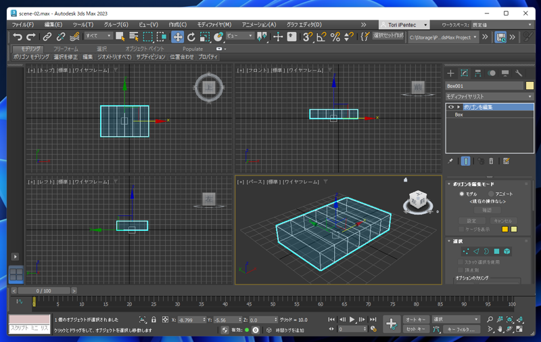Activate the Select and Move tool

click(x=177, y=37)
